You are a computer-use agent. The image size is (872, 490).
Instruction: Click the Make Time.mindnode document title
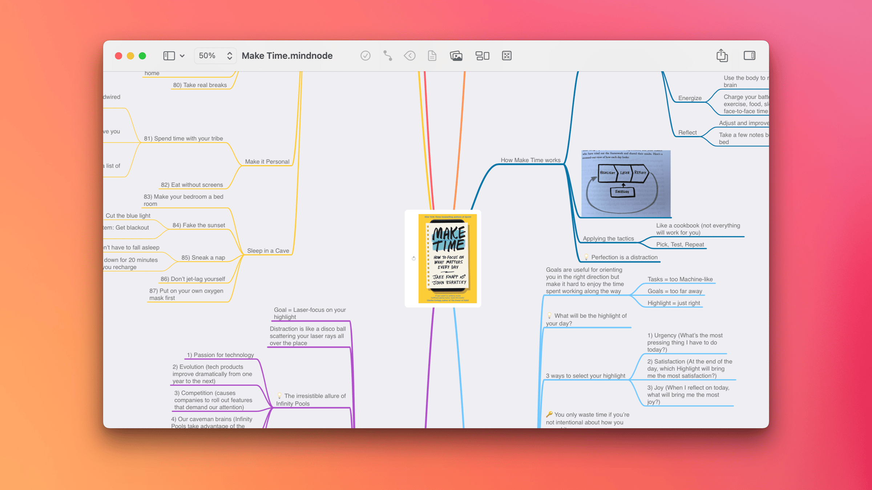[x=287, y=56]
